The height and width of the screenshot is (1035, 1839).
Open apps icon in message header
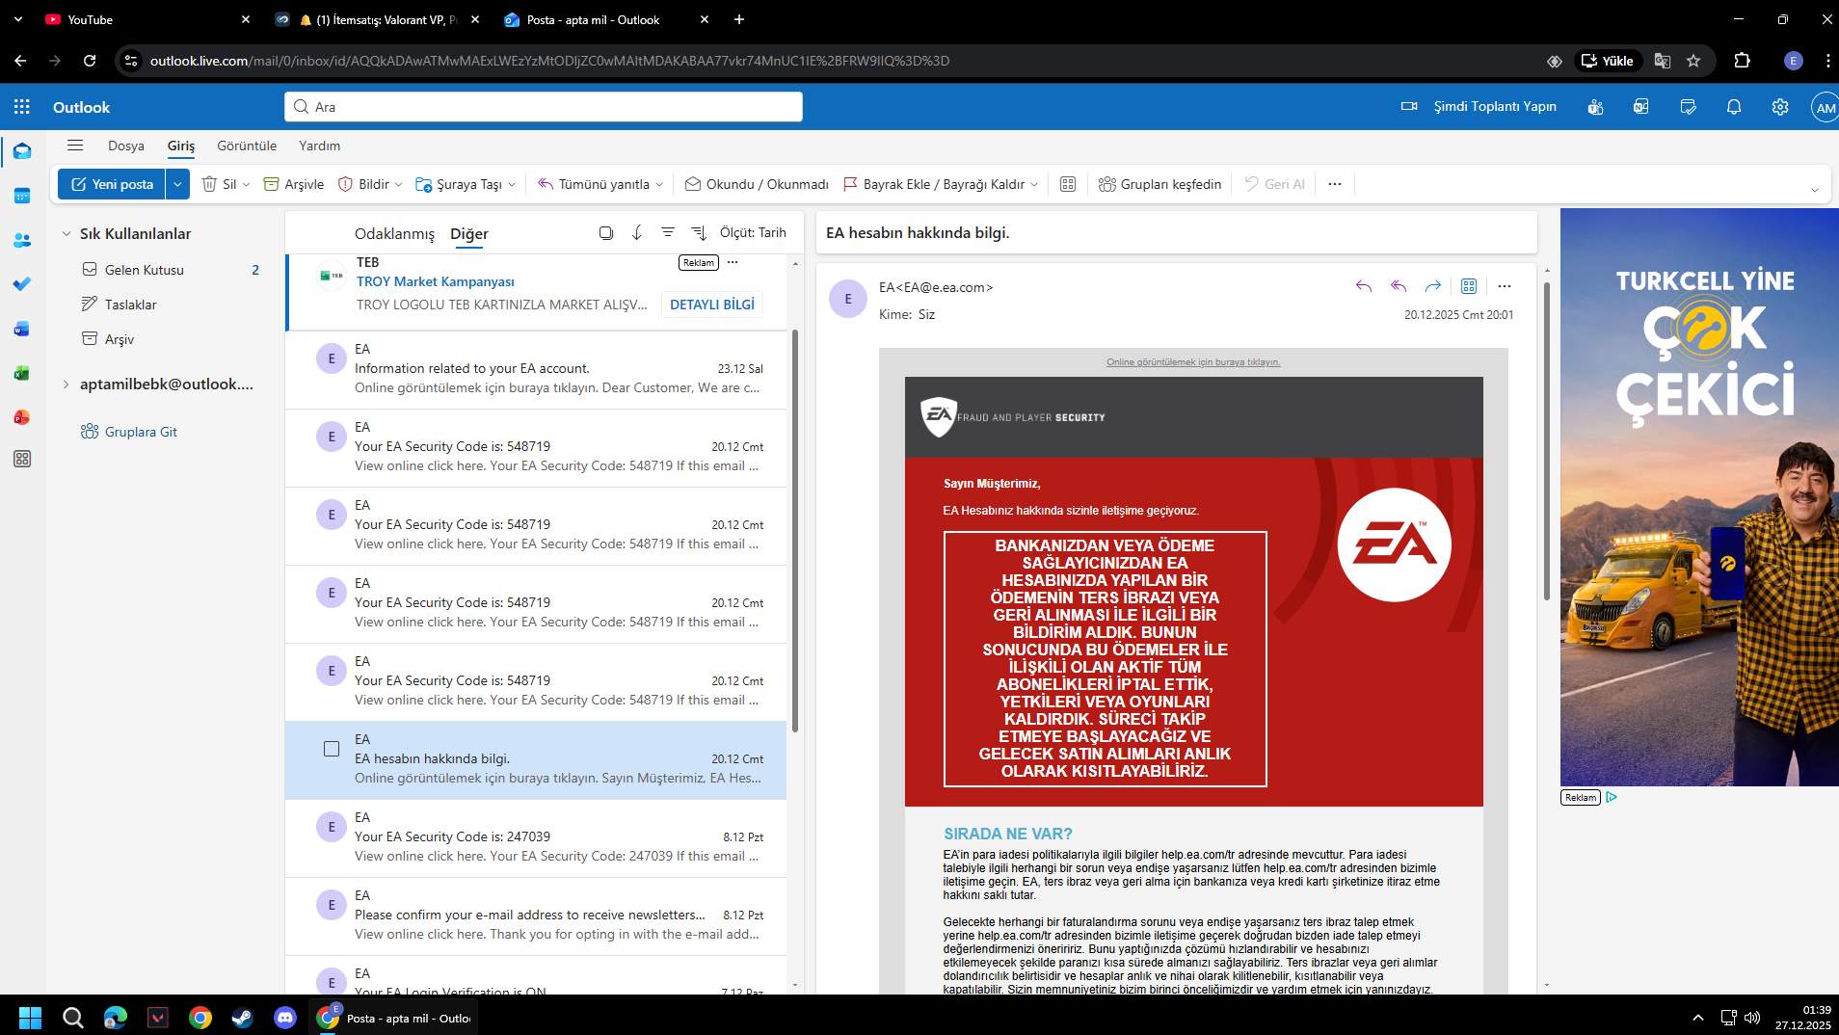[1469, 286]
